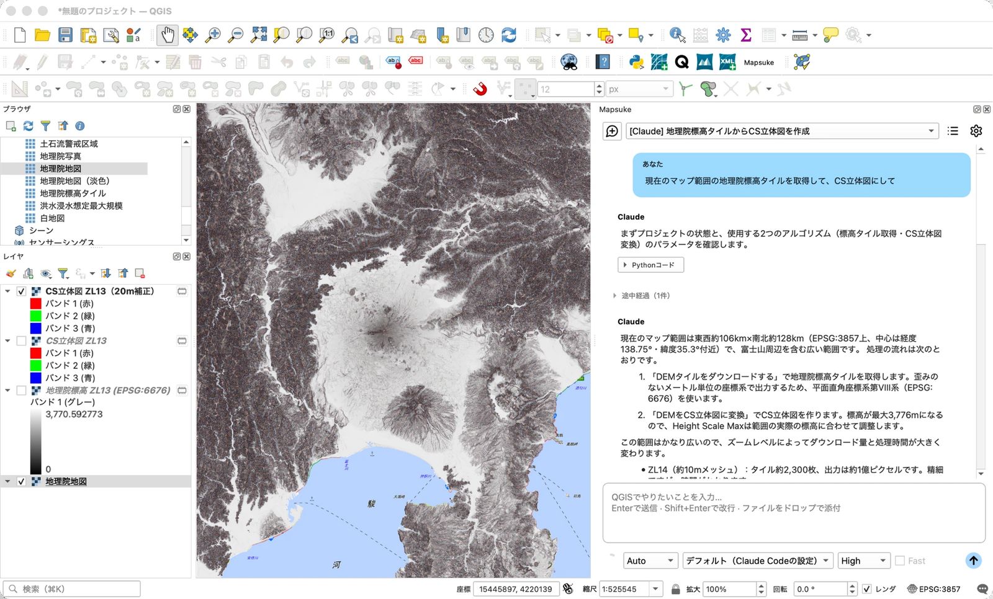This screenshot has width=993, height=599.
Task: Select the Zoom Out magnifier tool
Action: (236, 35)
